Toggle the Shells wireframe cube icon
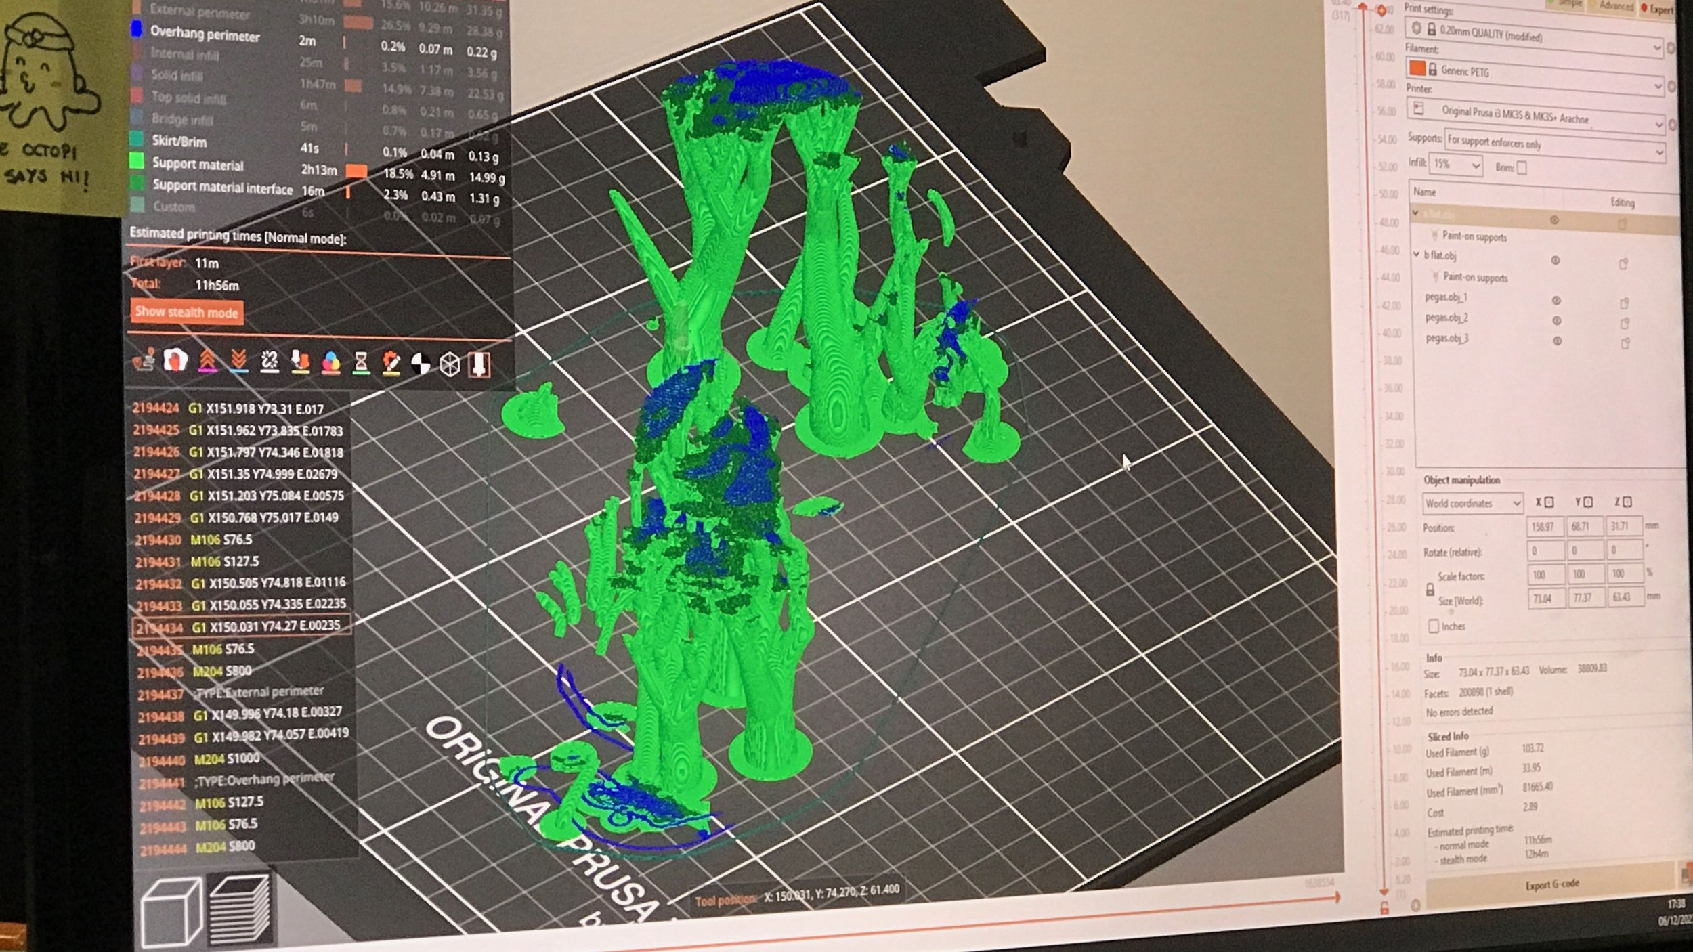Screen dimensions: 1693x952 (450, 365)
